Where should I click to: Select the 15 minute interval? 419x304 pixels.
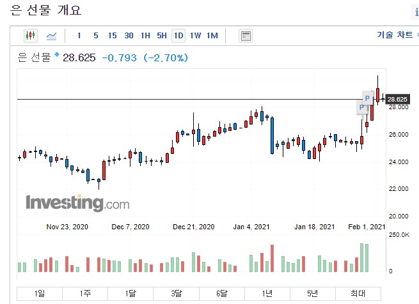pos(113,36)
